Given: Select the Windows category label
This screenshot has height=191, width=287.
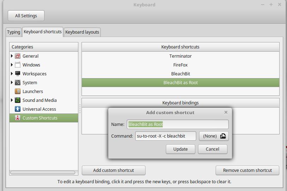Looking at the screenshot, I should coord(31,65).
